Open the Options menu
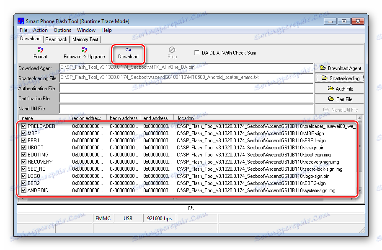Screen dimensions: 382x250 pos(62,30)
